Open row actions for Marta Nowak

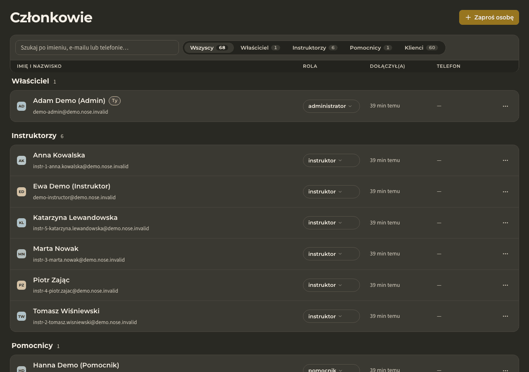pyautogui.click(x=505, y=254)
